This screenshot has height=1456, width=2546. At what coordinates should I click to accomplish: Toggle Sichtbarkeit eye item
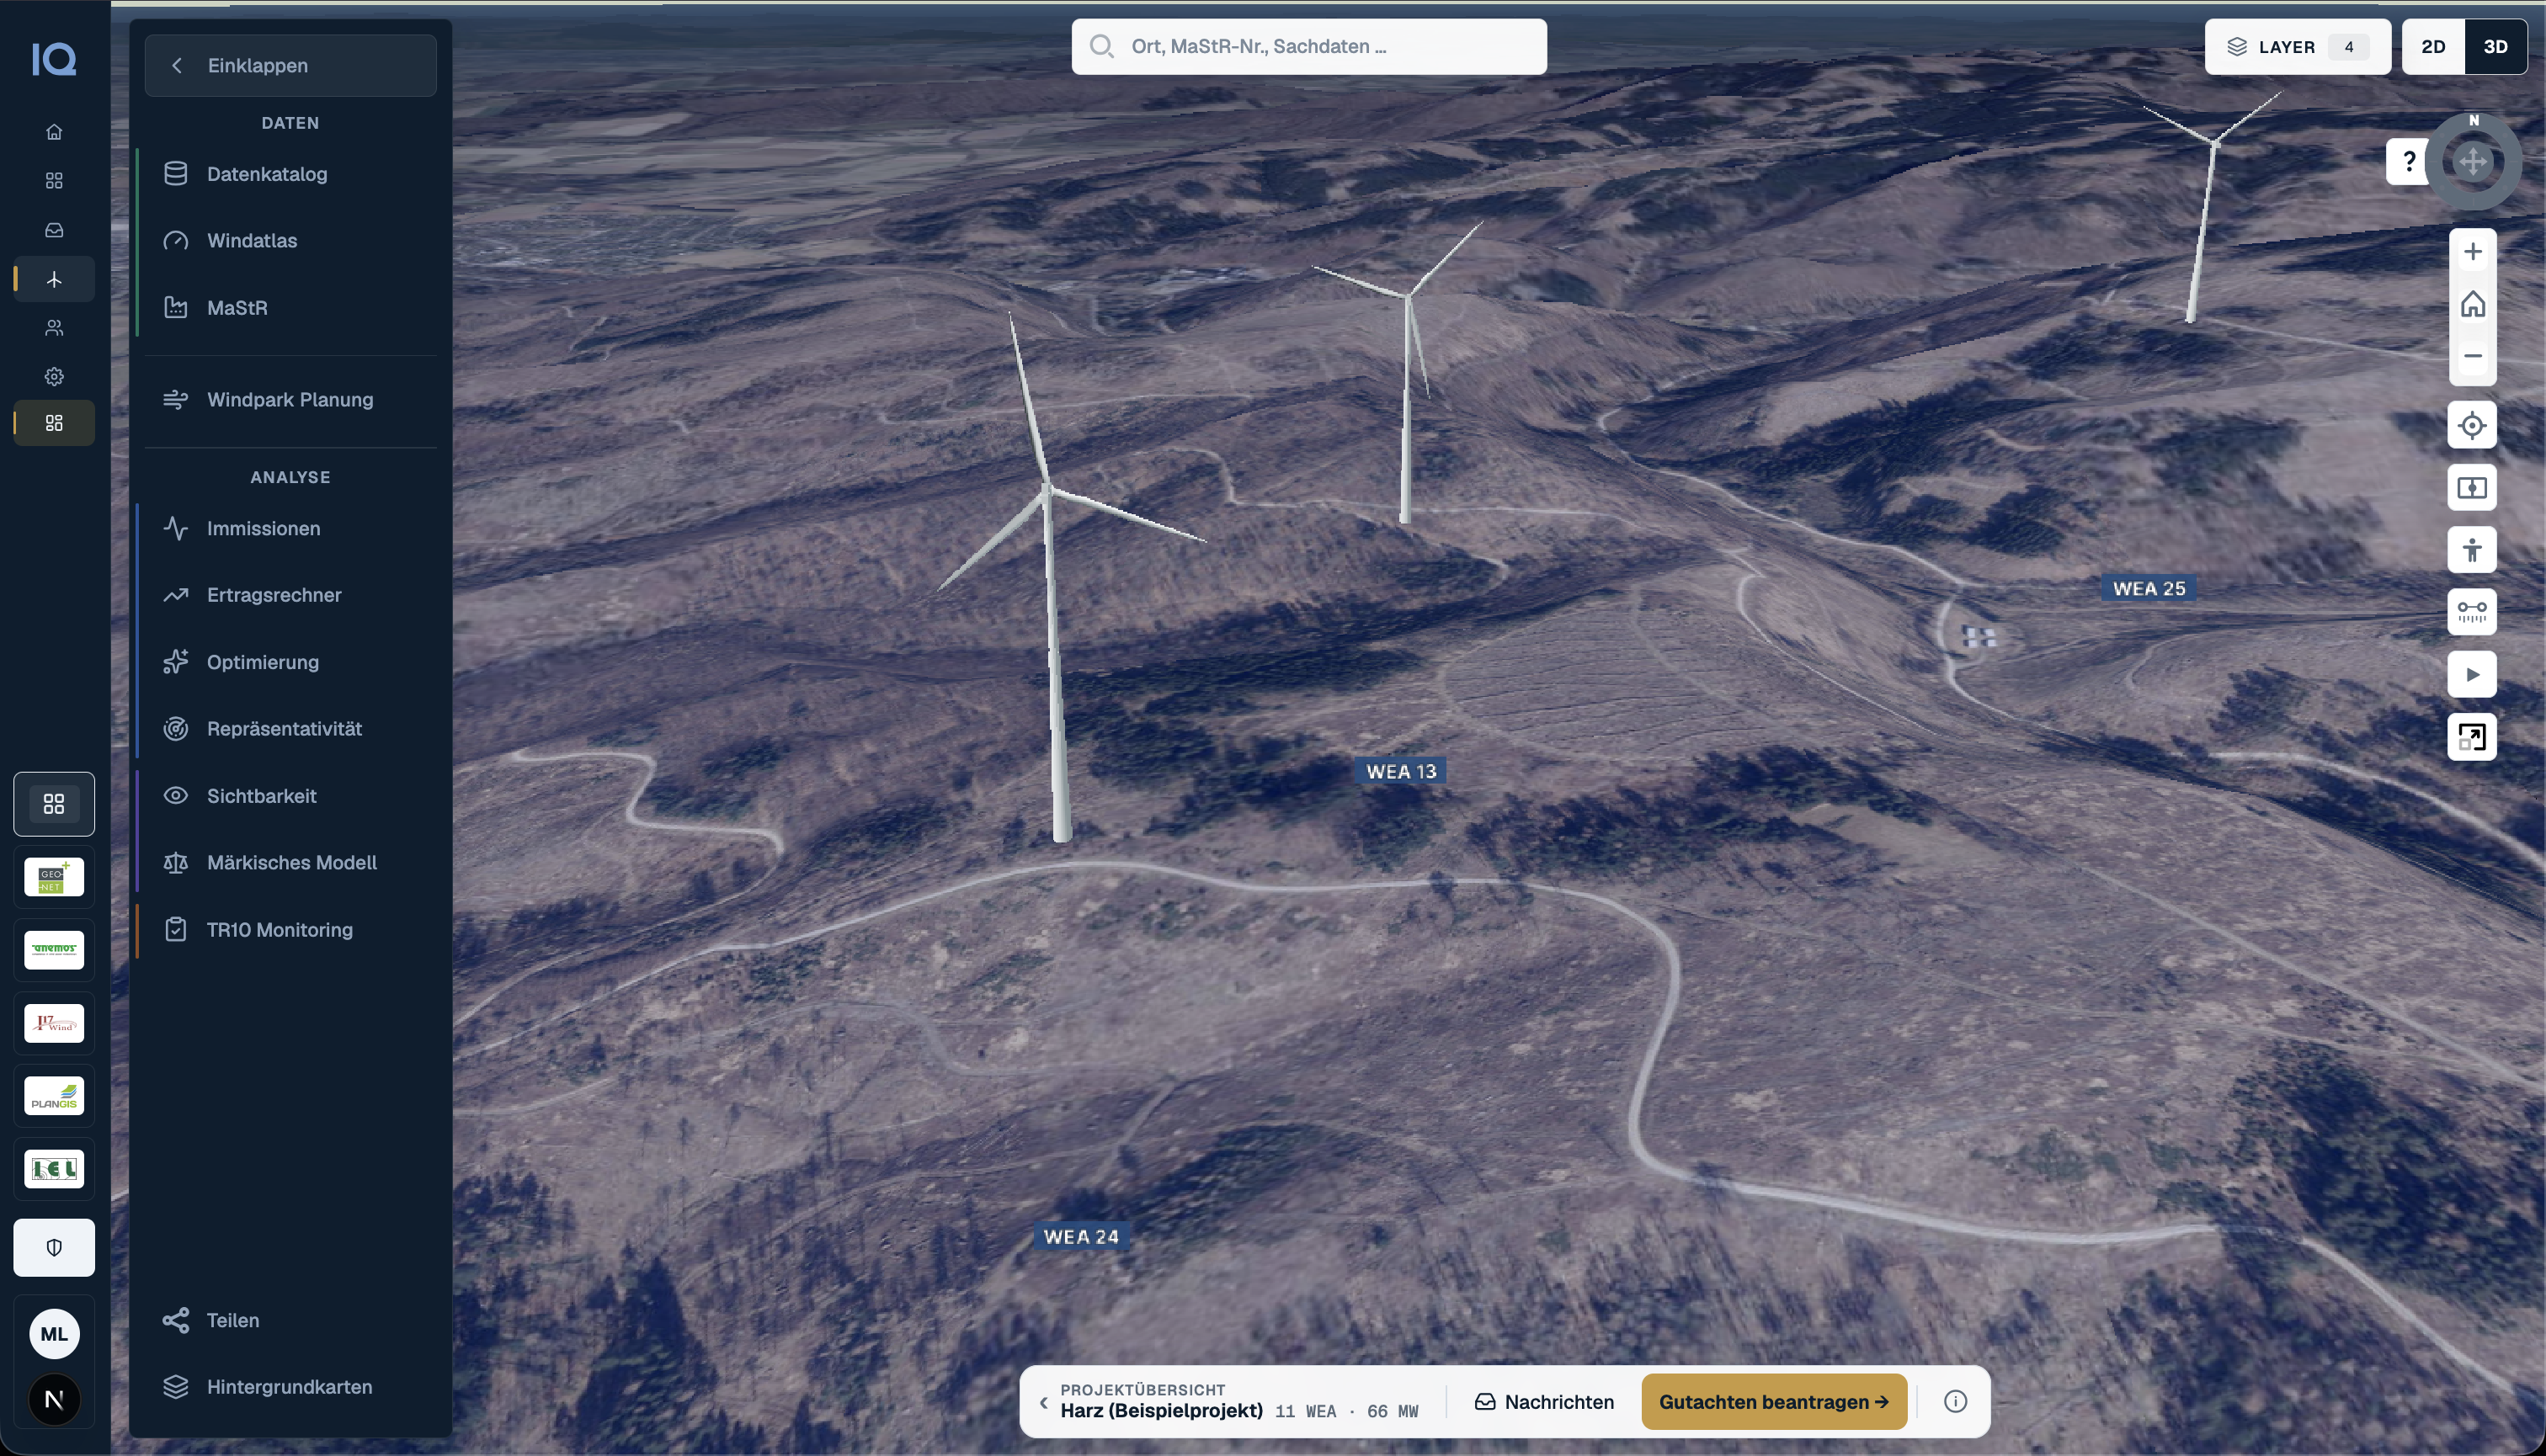(x=290, y=796)
